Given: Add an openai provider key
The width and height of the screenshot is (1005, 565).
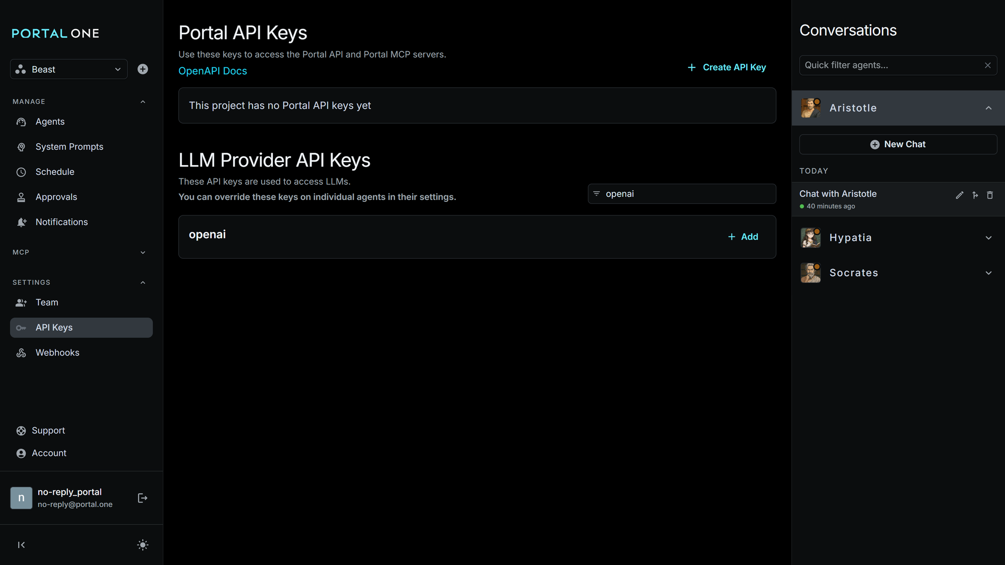Looking at the screenshot, I should click(743, 237).
